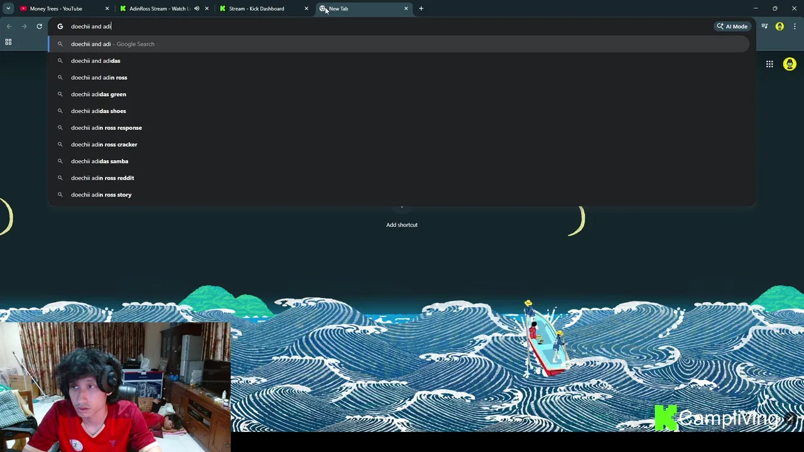Select suggestion 'doechii adin ross story'
The height and width of the screenshot is (452, 804).
click(399, 195)
